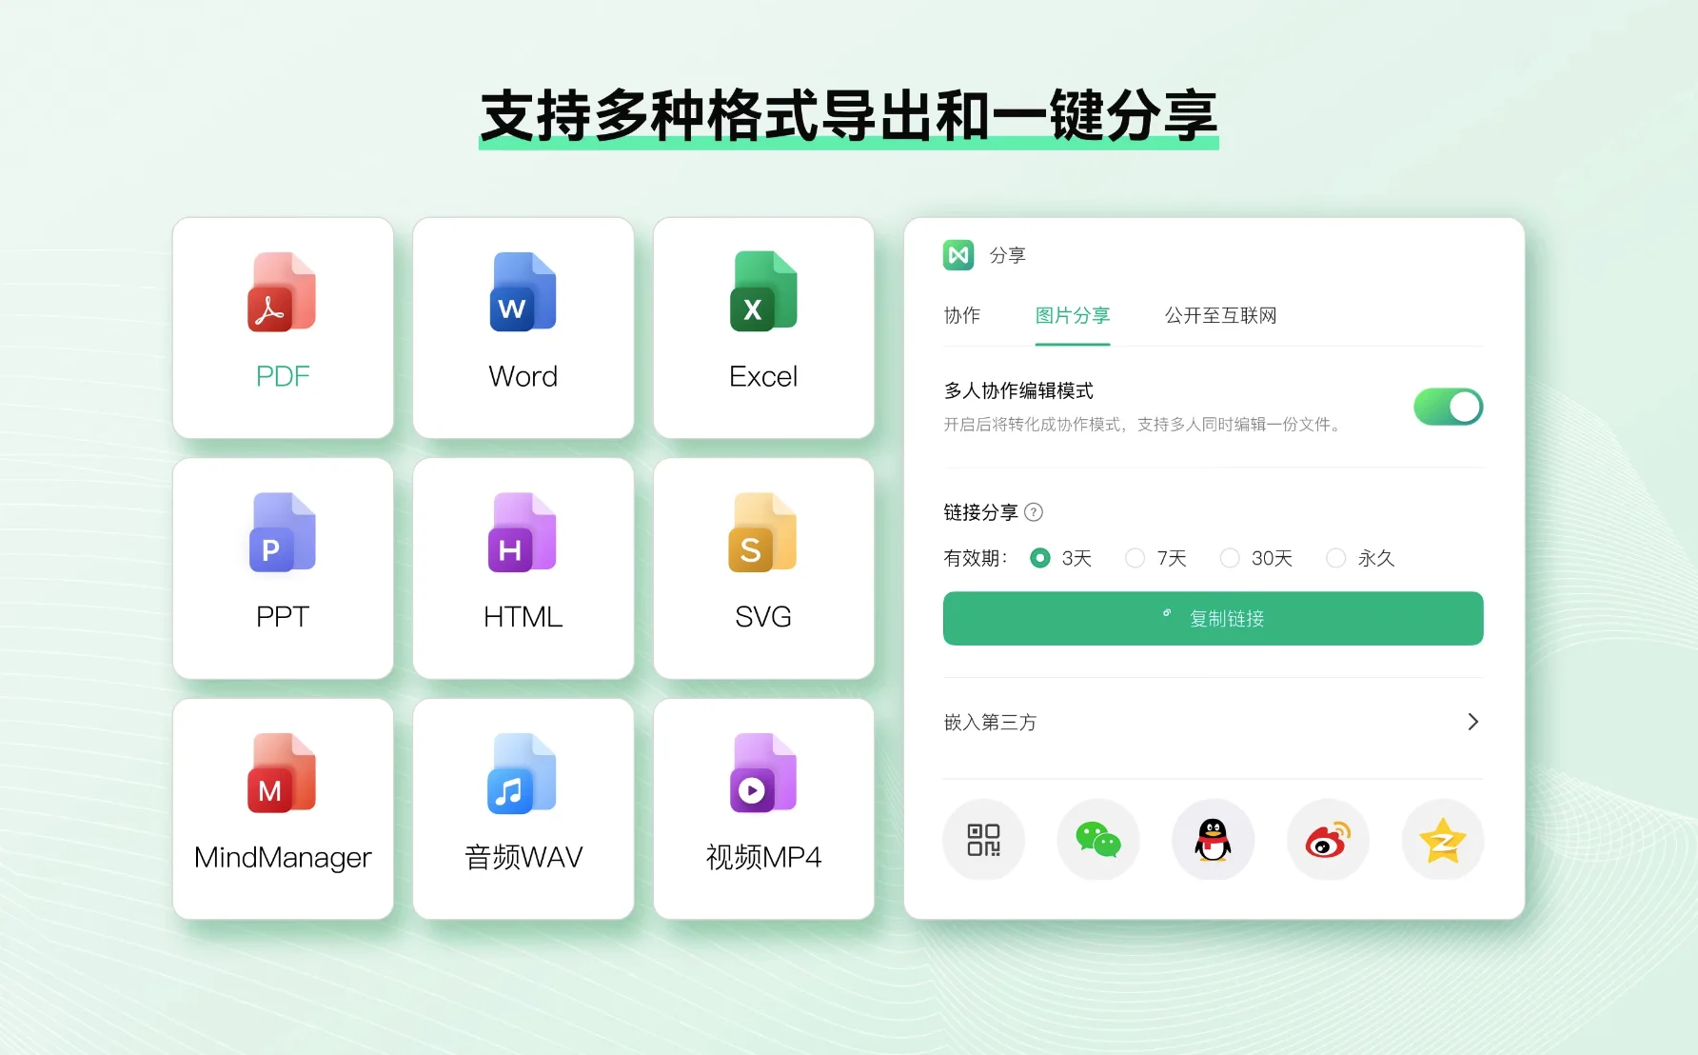Viewport: 1698px width, 1055px height.
Task: Share to Weibo
Action: 1328,840
